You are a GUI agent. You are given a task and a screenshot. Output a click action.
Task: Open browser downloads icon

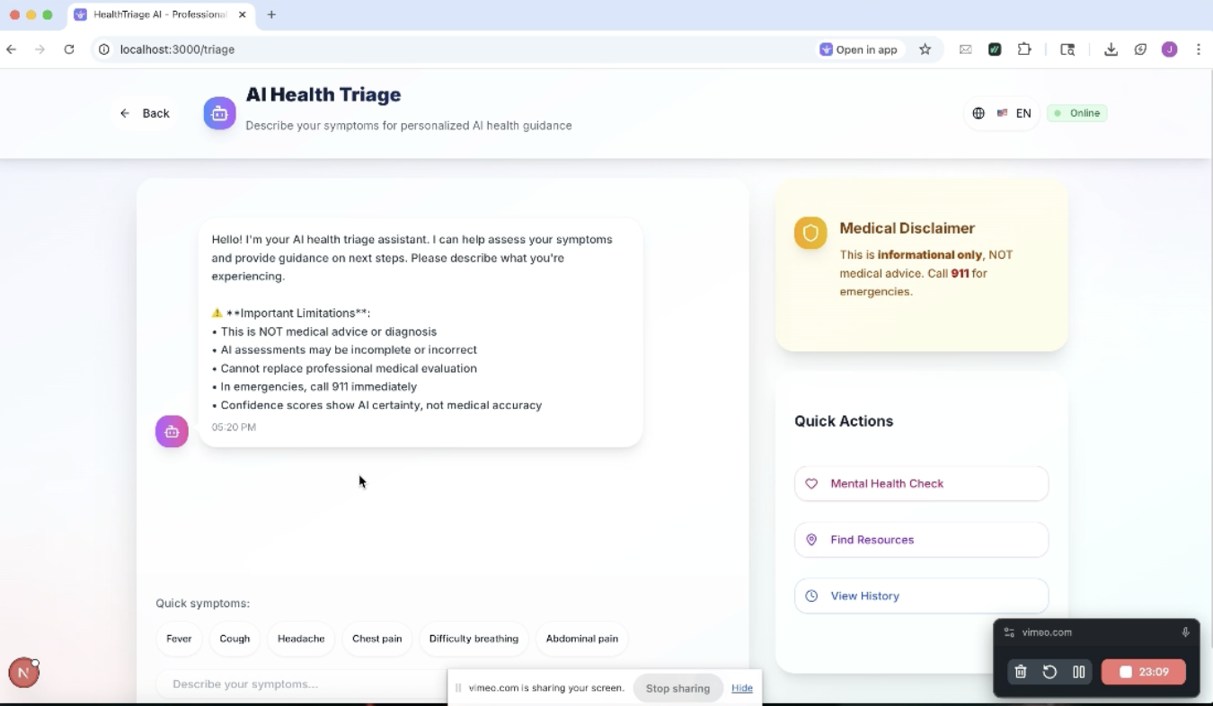tap(1111, 49)
